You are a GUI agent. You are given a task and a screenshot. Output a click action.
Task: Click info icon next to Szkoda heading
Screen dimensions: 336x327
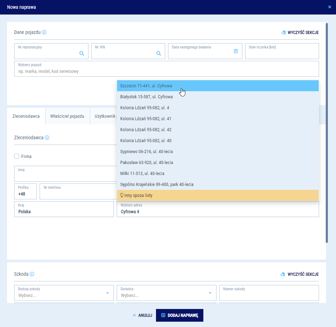(32, 274)
